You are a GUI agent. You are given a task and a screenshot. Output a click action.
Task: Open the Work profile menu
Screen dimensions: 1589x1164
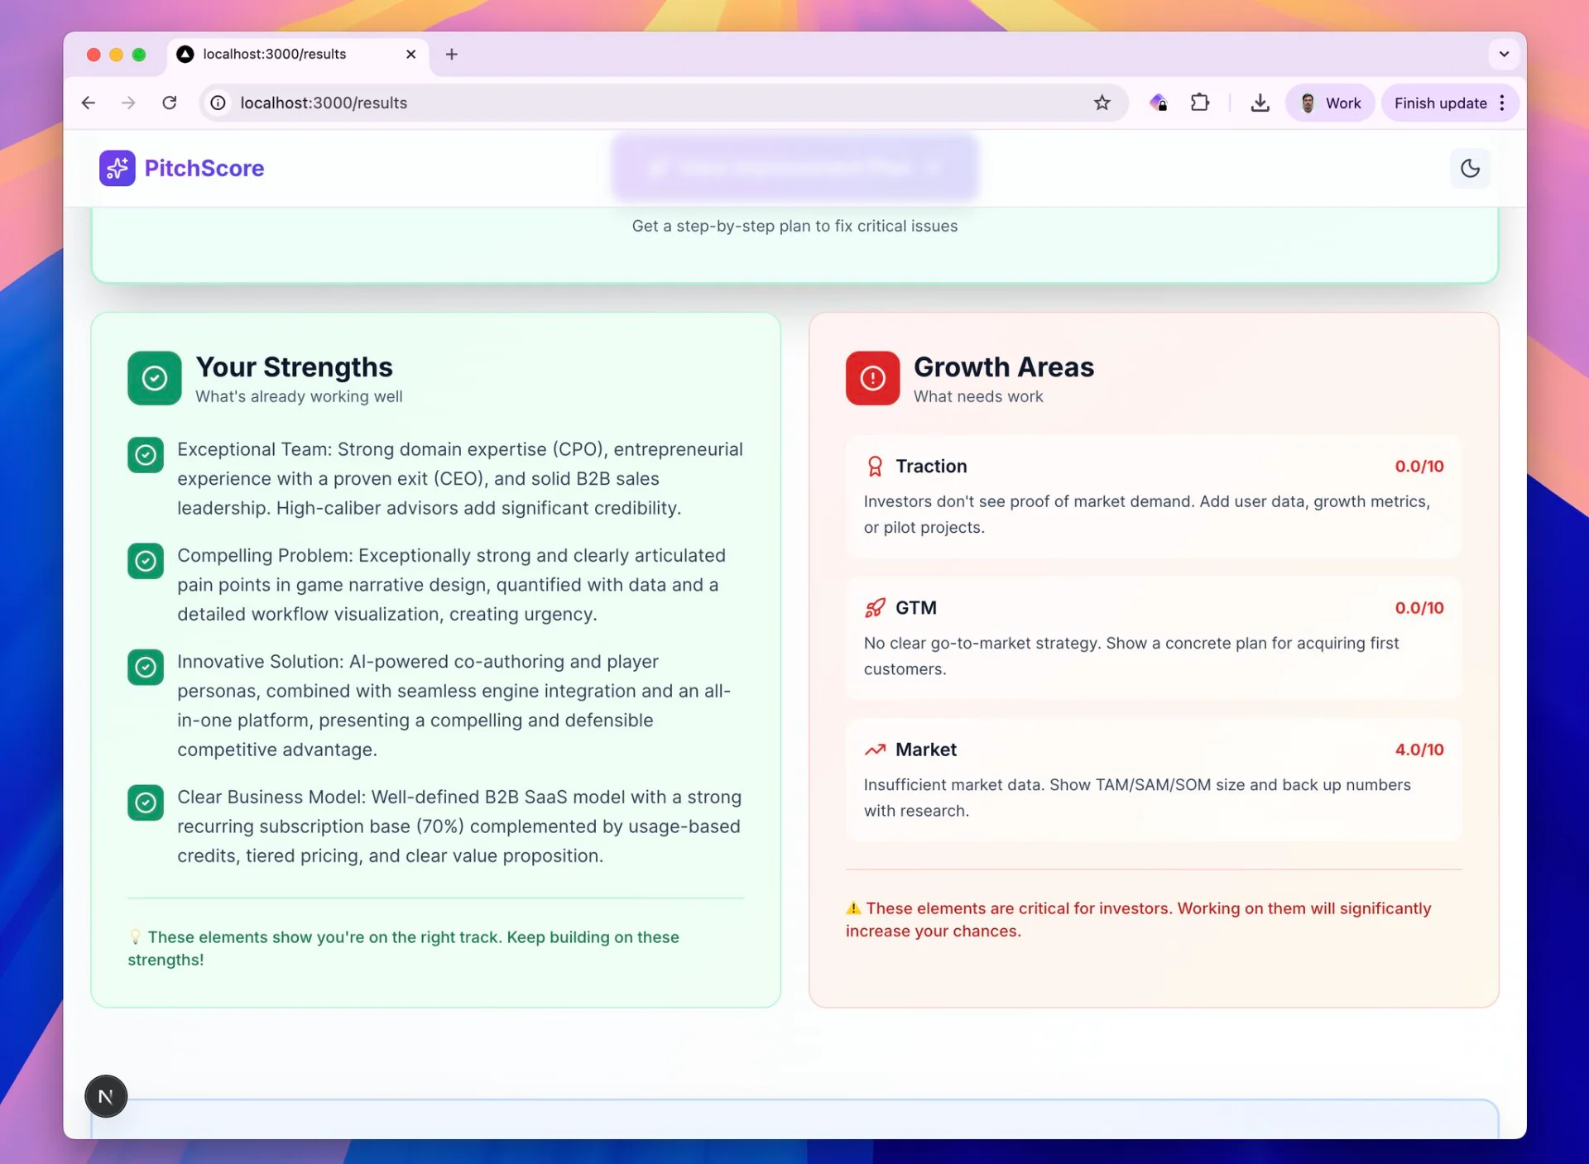[x=1330, y=103]
